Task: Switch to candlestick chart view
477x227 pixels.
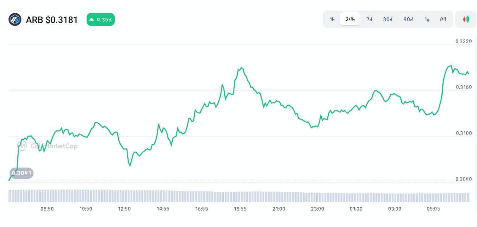Action: pyautogui.click(x=466, y=19)
